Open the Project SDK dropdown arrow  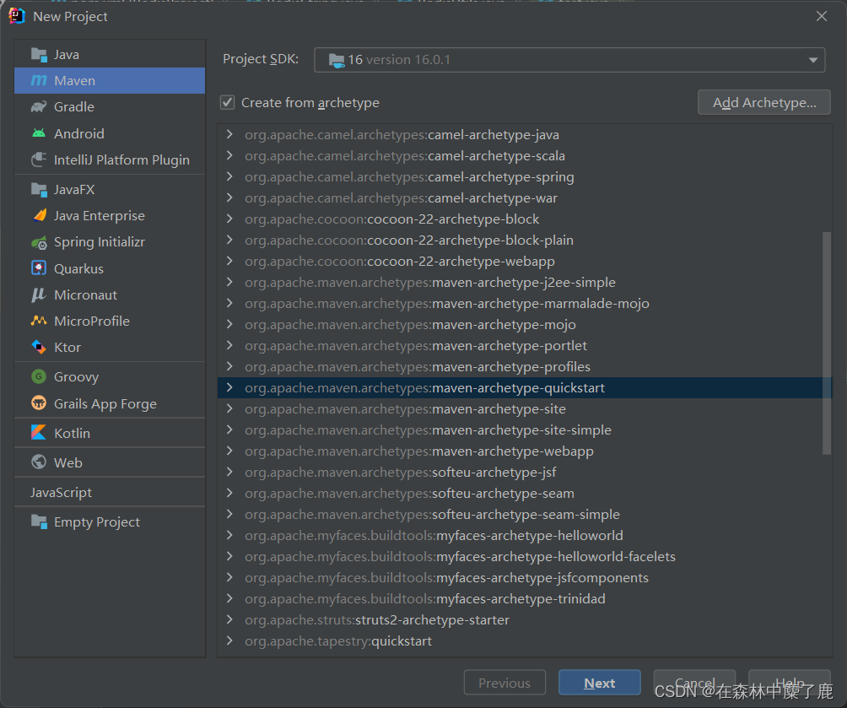point(813,60)
